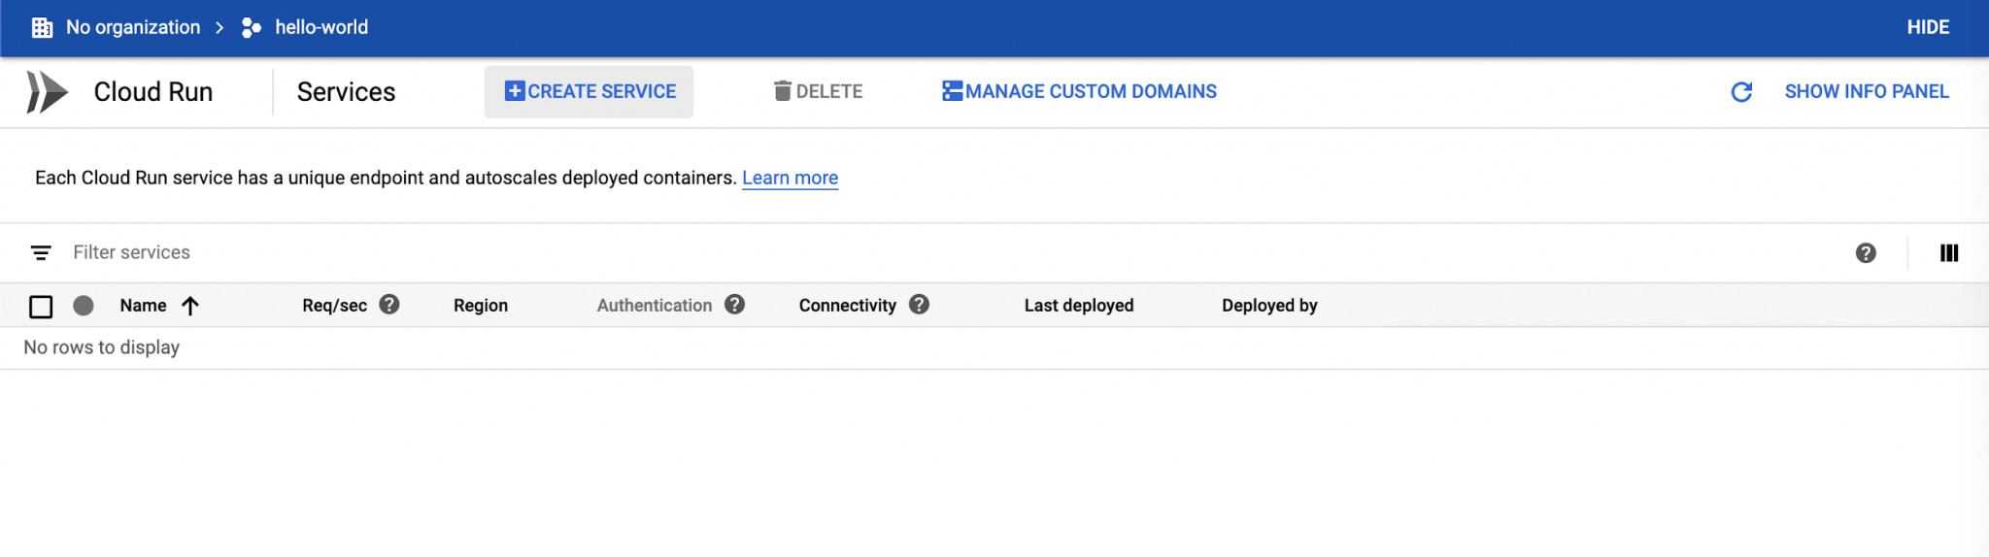Click SHOW INFO PANEL
The width and height of the screenshot is (1989, 557).
click(1867, 91)
